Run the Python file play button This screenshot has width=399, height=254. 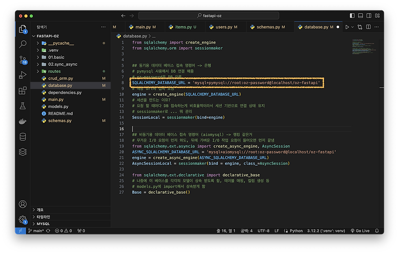tap(347, 27)
